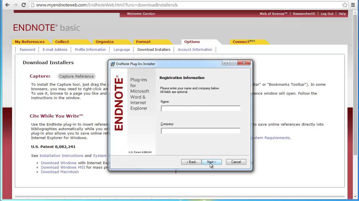Close the EndNote Plug-Ins Installer window
The height and width of the screenshot is (201, 359).
[244, 63]
